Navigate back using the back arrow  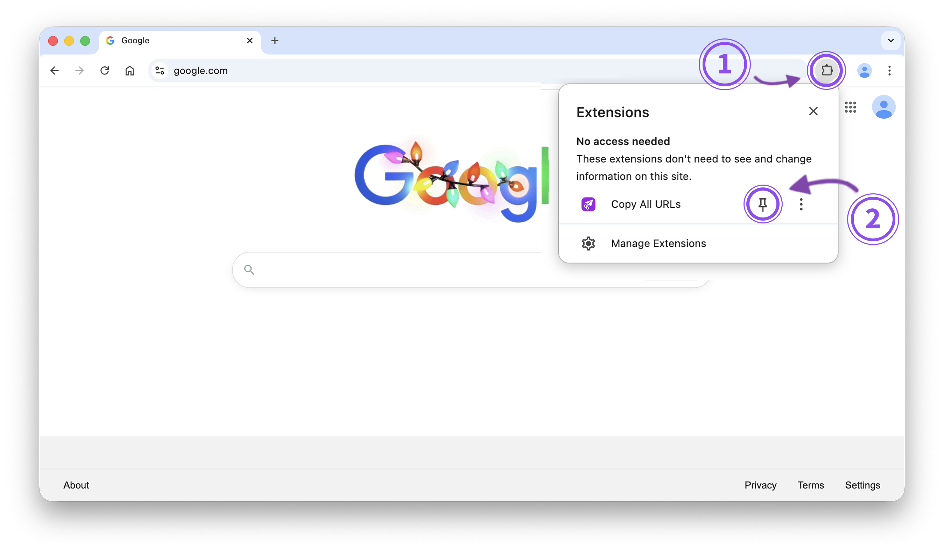[55, 71]
